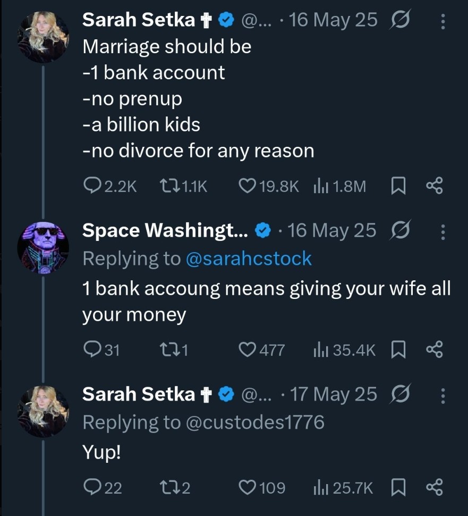
Task: Share the 'Marriage should be' tweet
Action: [434, 186]
